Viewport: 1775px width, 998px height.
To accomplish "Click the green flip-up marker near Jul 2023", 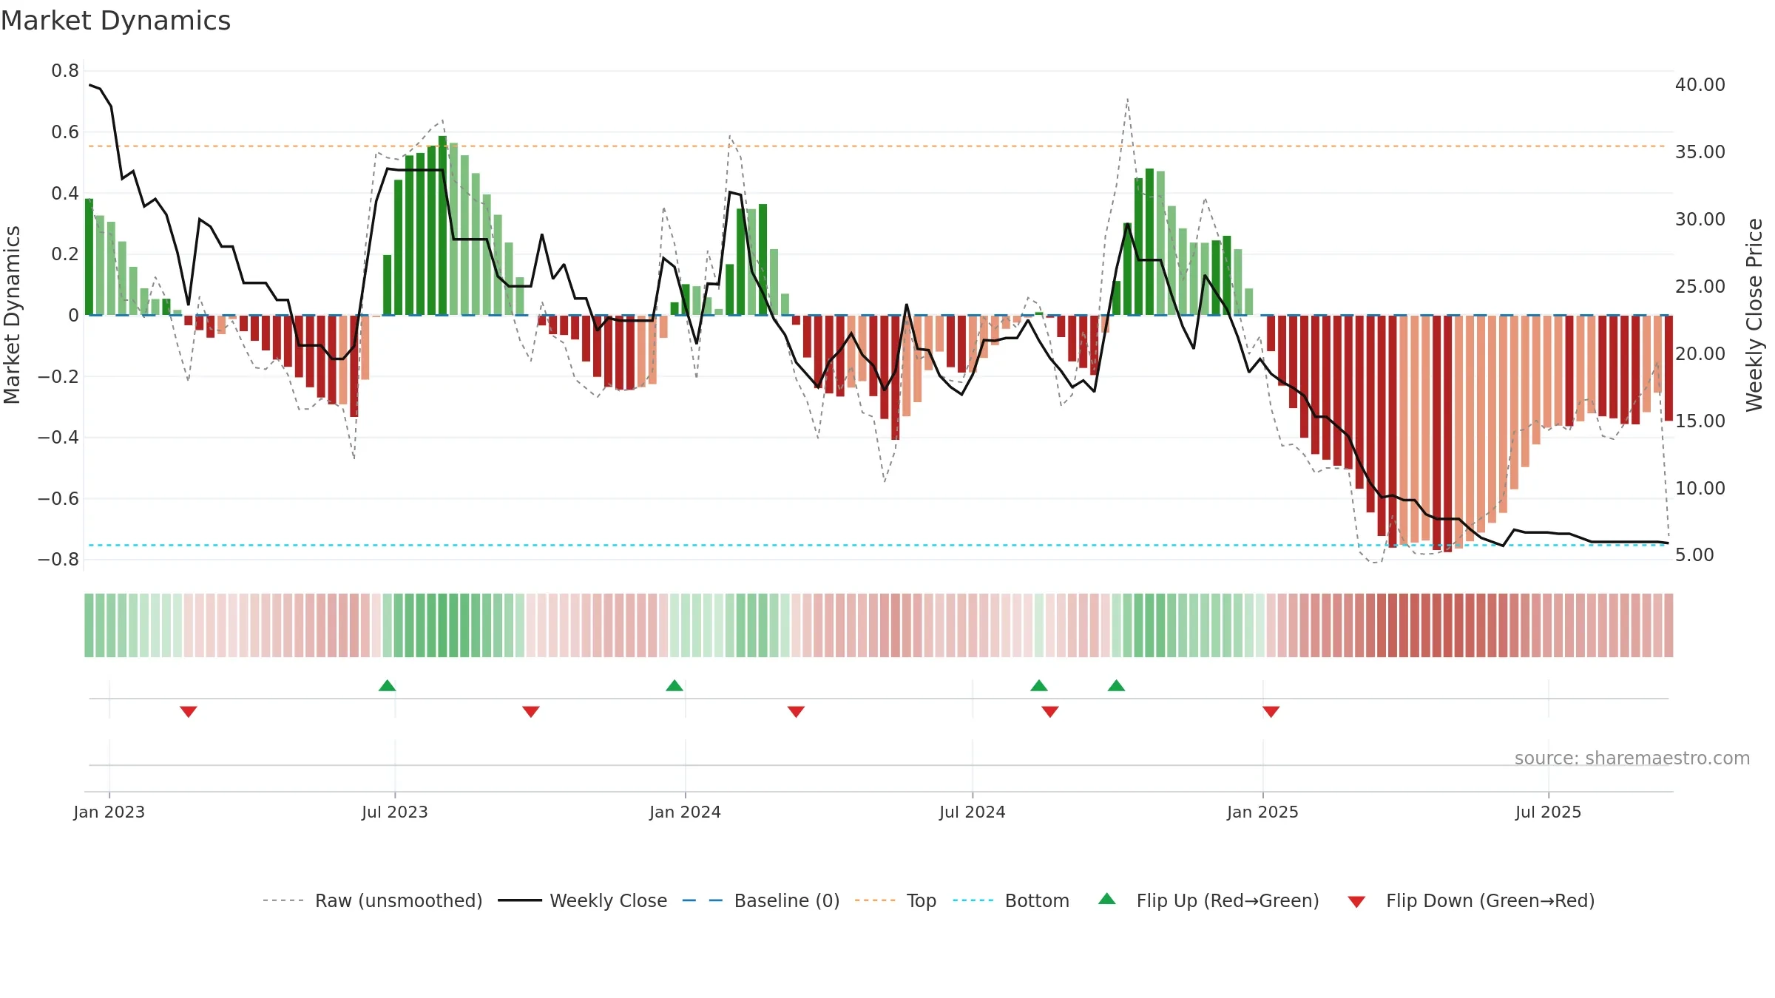I will pyautogui.click(x=387, y=685).
